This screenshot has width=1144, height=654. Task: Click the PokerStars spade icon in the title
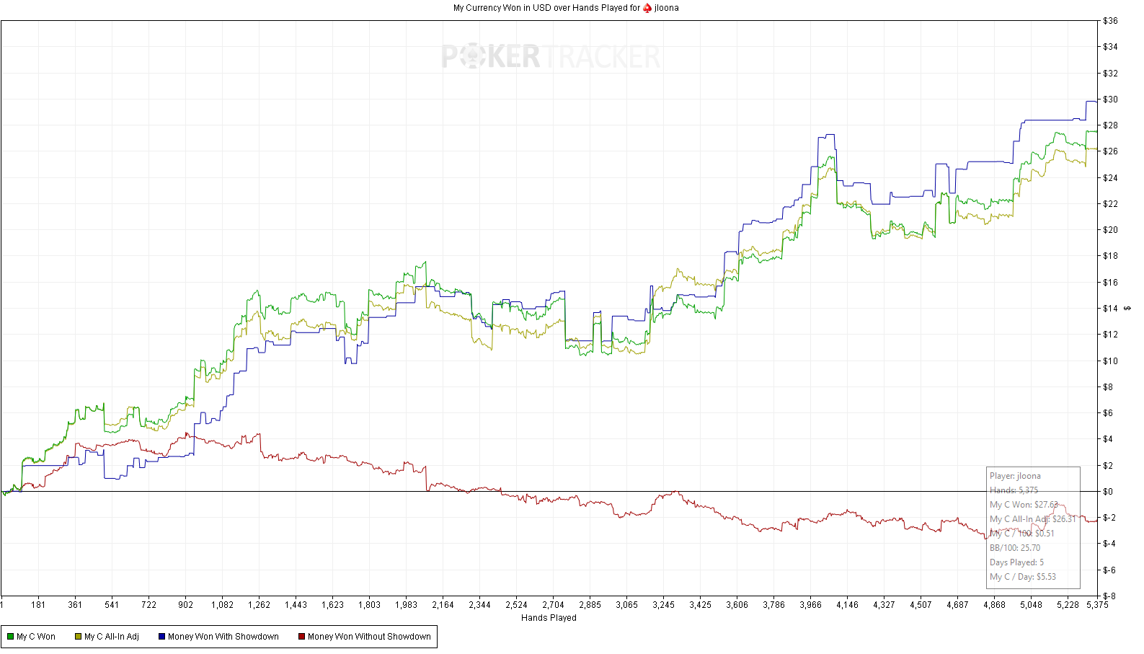tap(647, 8)
